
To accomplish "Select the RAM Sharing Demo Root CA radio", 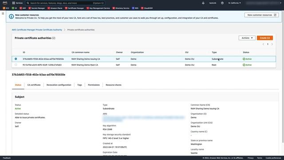I will tap(16, 65).
